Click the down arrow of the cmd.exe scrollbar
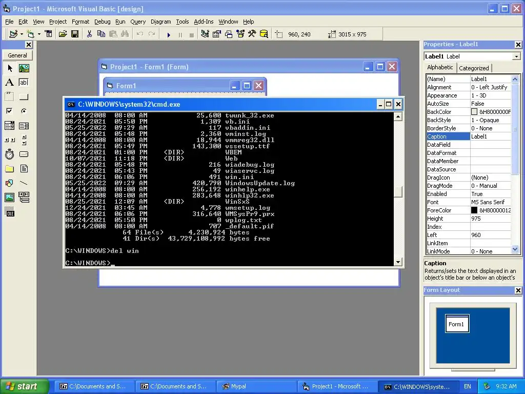Screen dimensions: 525x394 click(398, 262)
